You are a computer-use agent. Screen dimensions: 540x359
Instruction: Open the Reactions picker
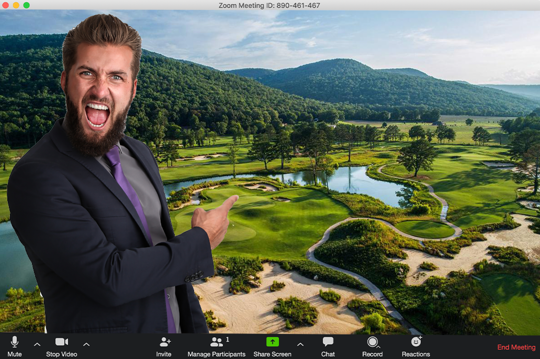click(x=416, y=346)
